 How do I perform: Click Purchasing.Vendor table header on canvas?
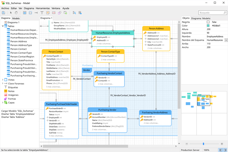click(107, 110)
